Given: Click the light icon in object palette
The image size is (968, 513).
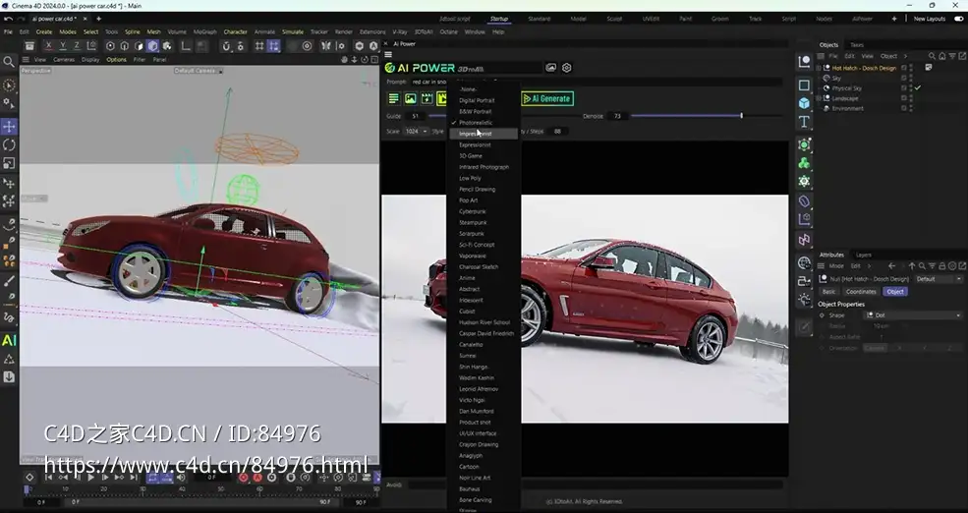Looking at the screenshot, I should click(x=804, y=300).
